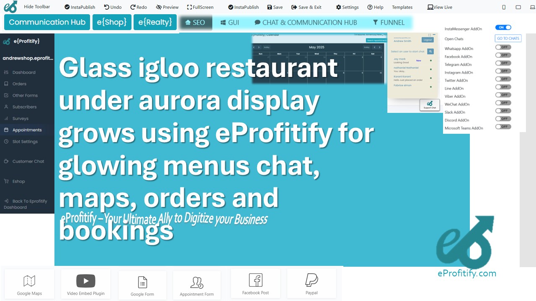Click the Select an user search field
The image size is (536, 301).
pos(408,51)
